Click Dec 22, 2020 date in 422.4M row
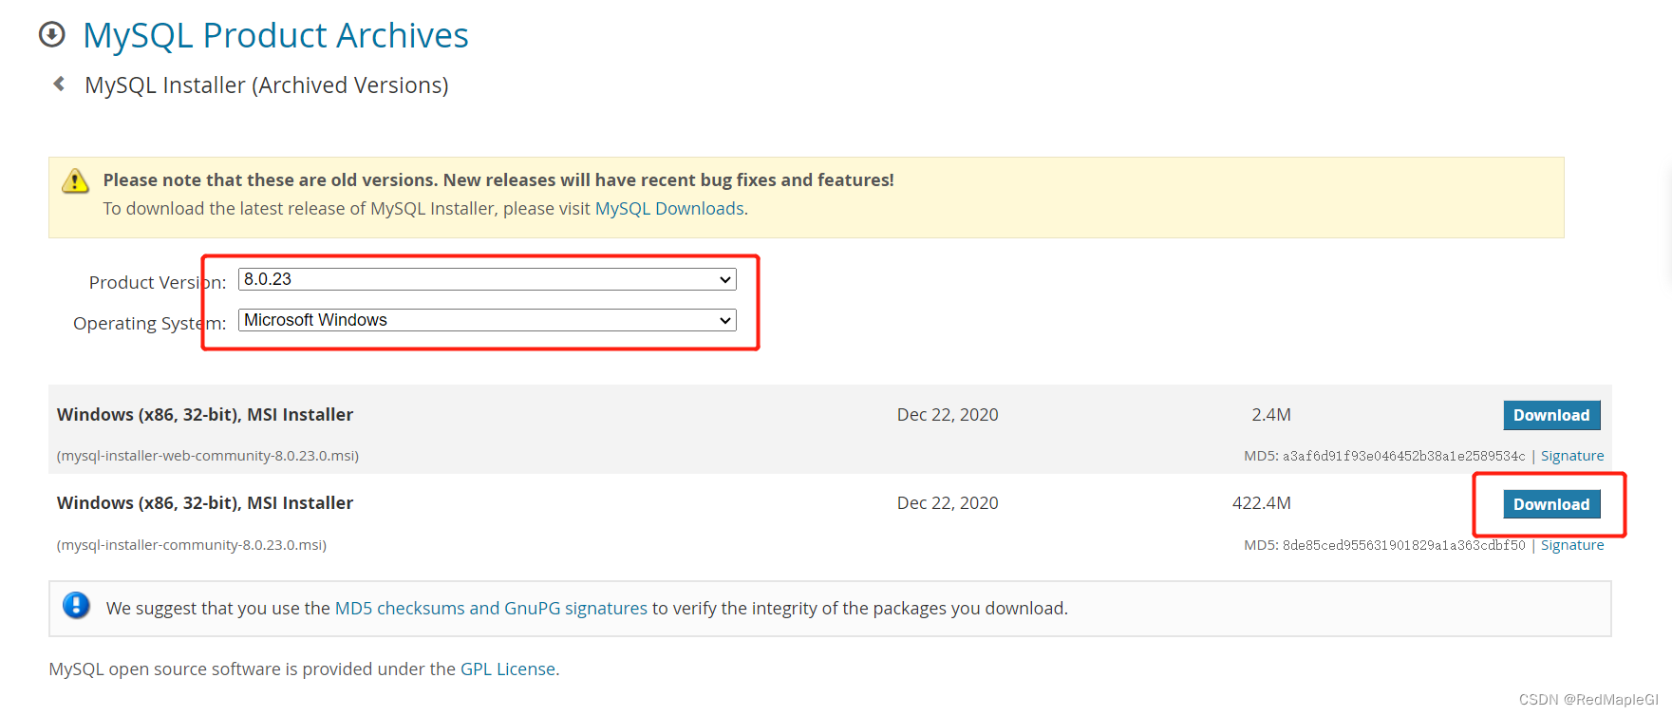This screenshot has height=716, width=1672. point(948,503)
